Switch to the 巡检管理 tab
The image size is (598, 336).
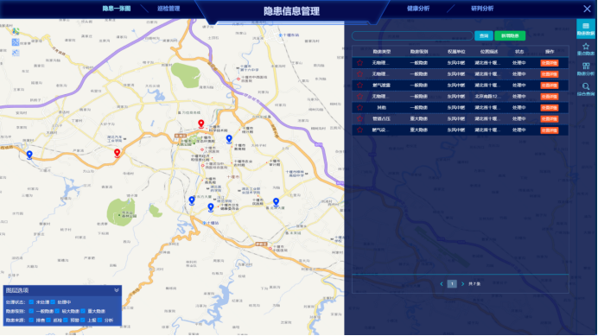[169, 9]
